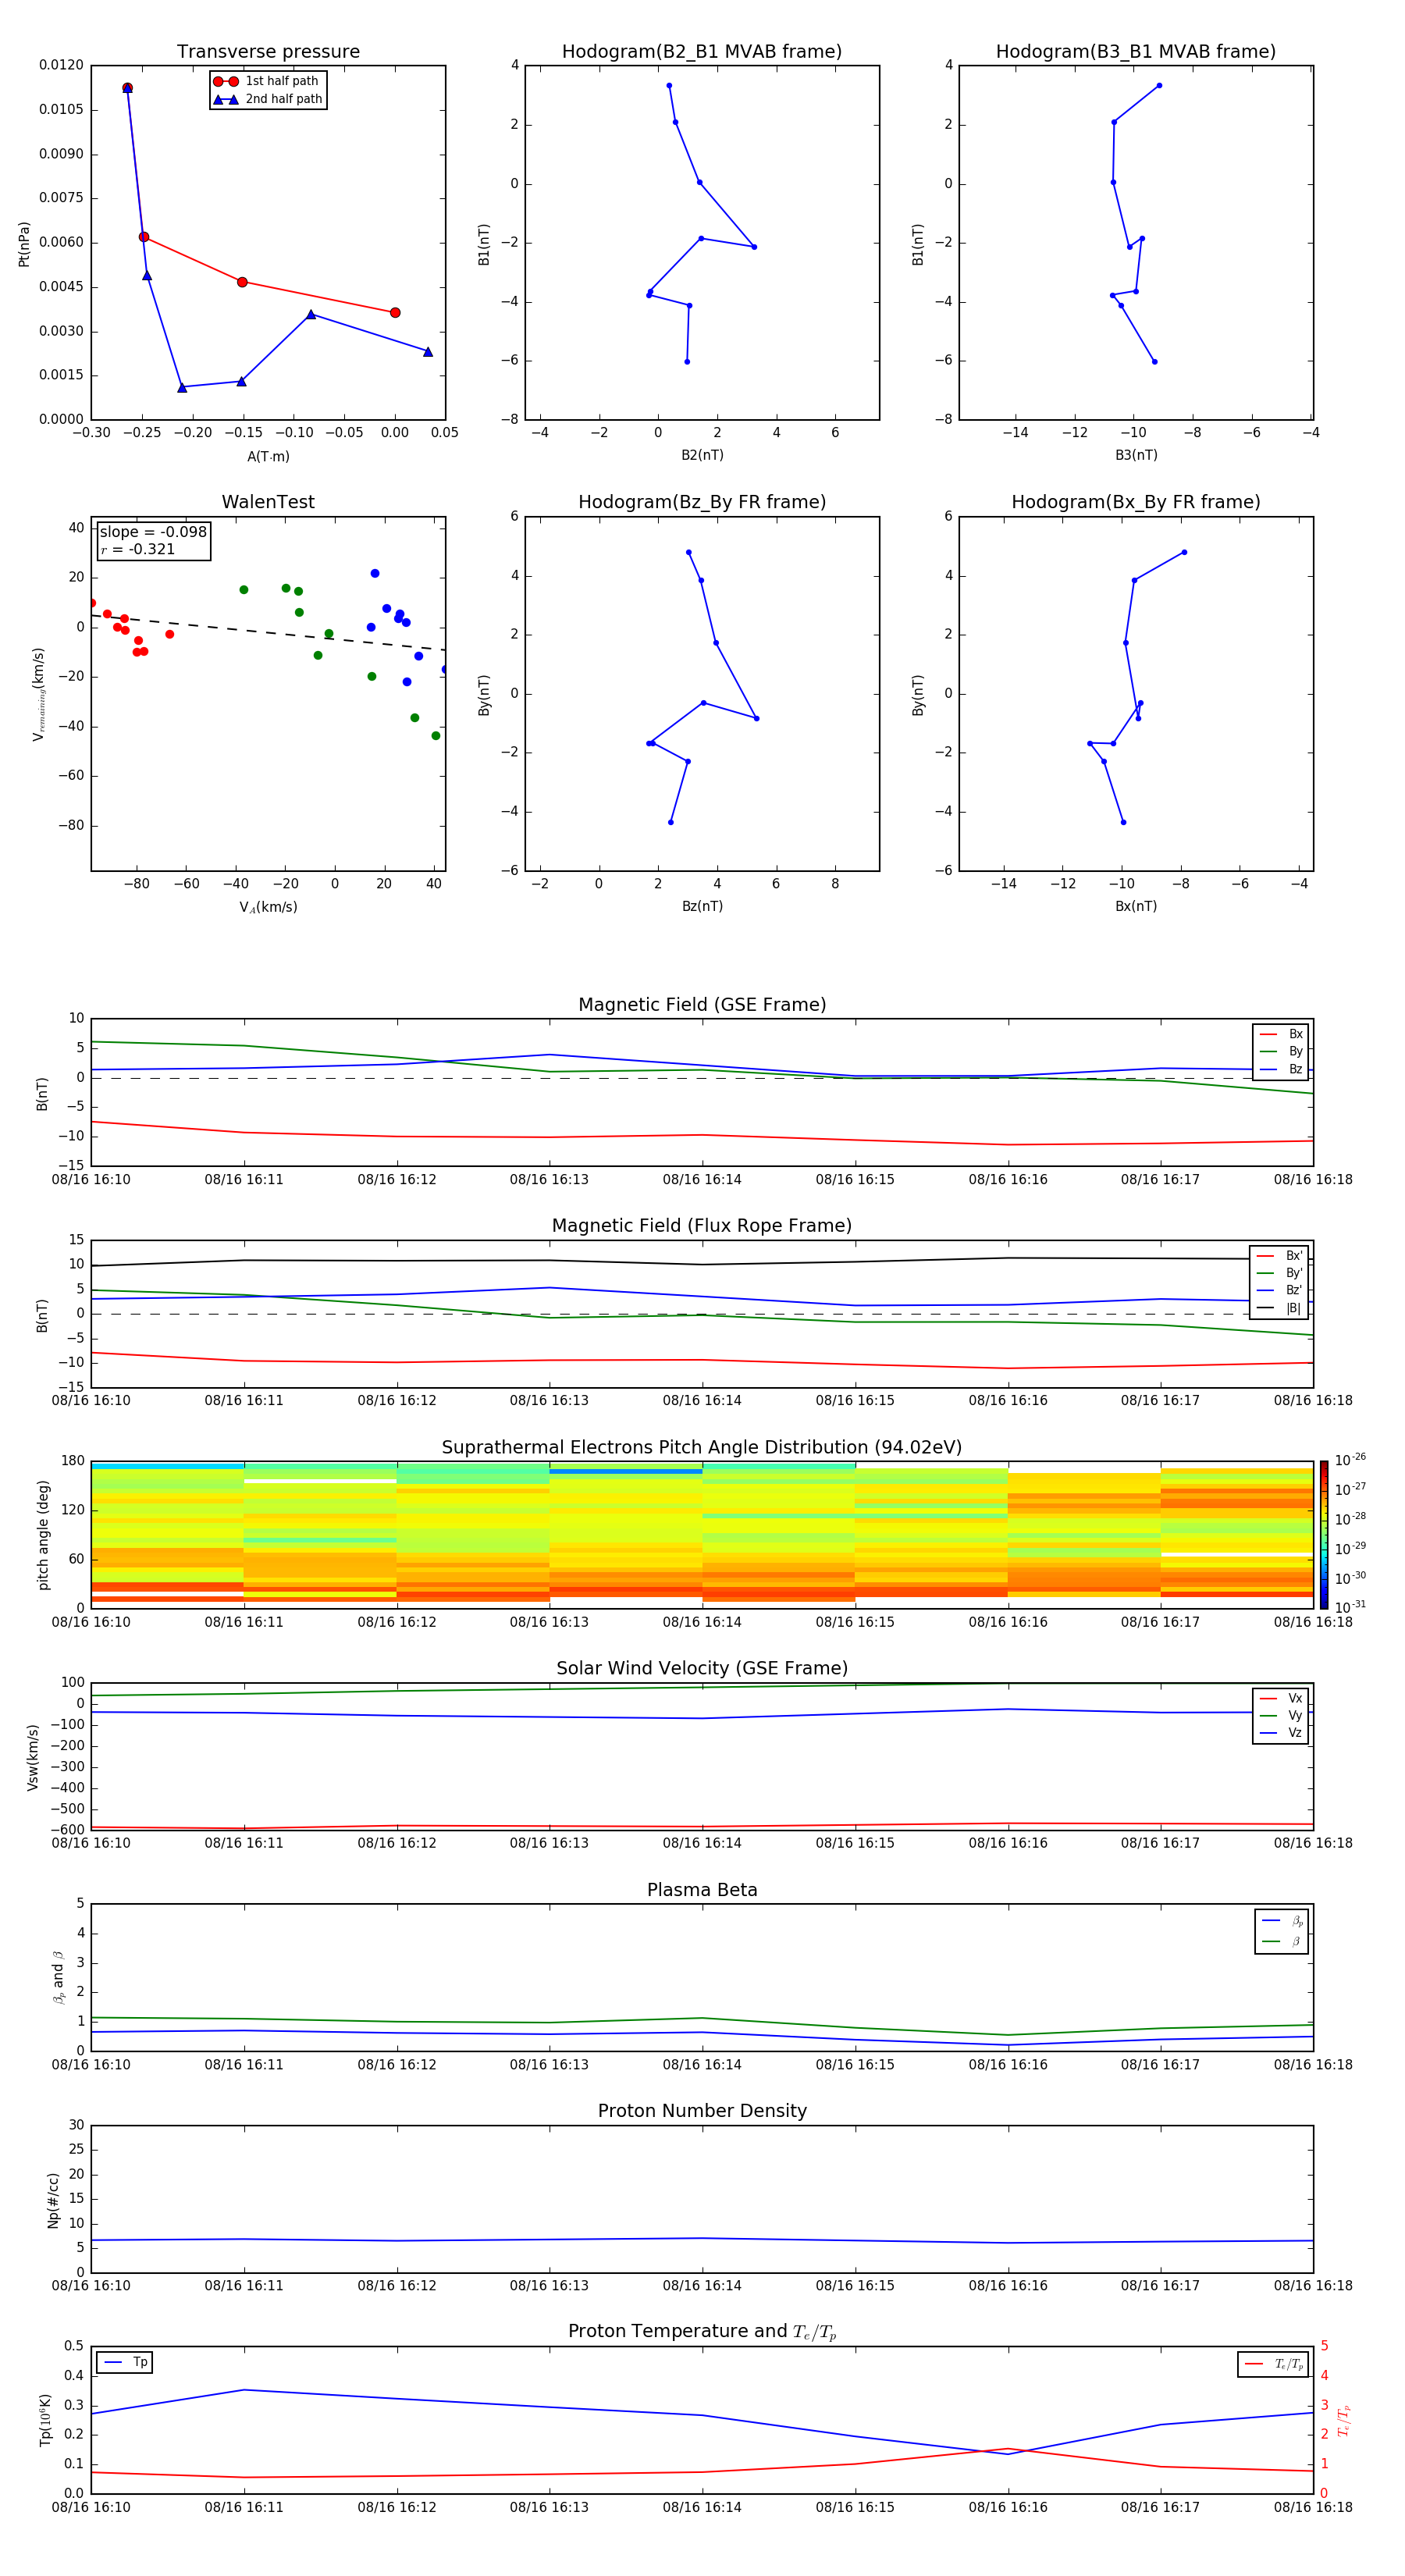Image resolution: width=1405 pixels, height=2576 pixels.
Task: Select 'βp' in Plasma Beta legend
Action: tap(1283, 1921)
